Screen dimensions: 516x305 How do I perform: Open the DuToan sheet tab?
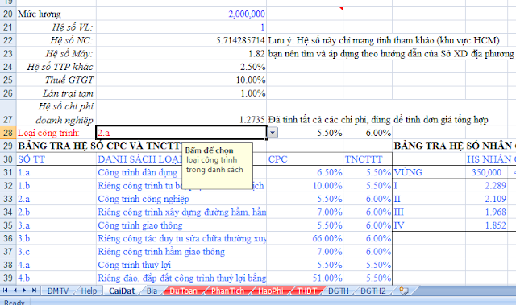(x=183, y=291)
